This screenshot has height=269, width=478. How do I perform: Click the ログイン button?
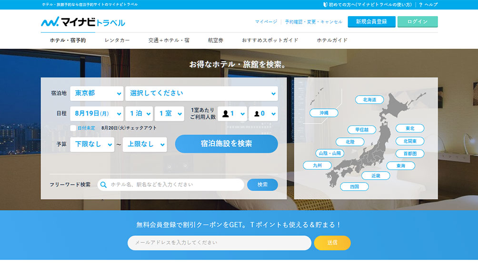[418, 21]
